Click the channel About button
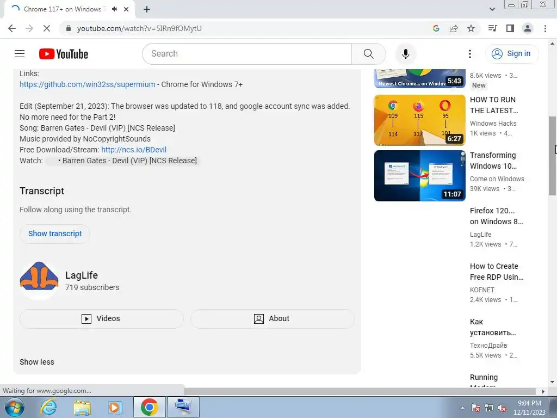Image resolution: width=557 pixels, height=418 pixels. pyautogui.click(x=272, y=318)
